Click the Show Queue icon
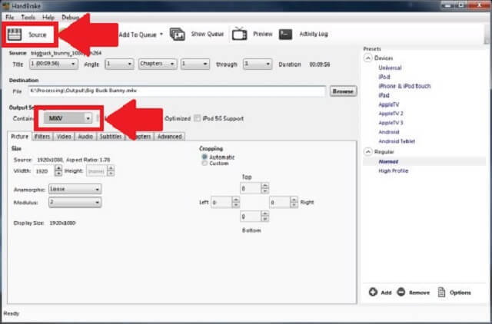 (178, 34)
